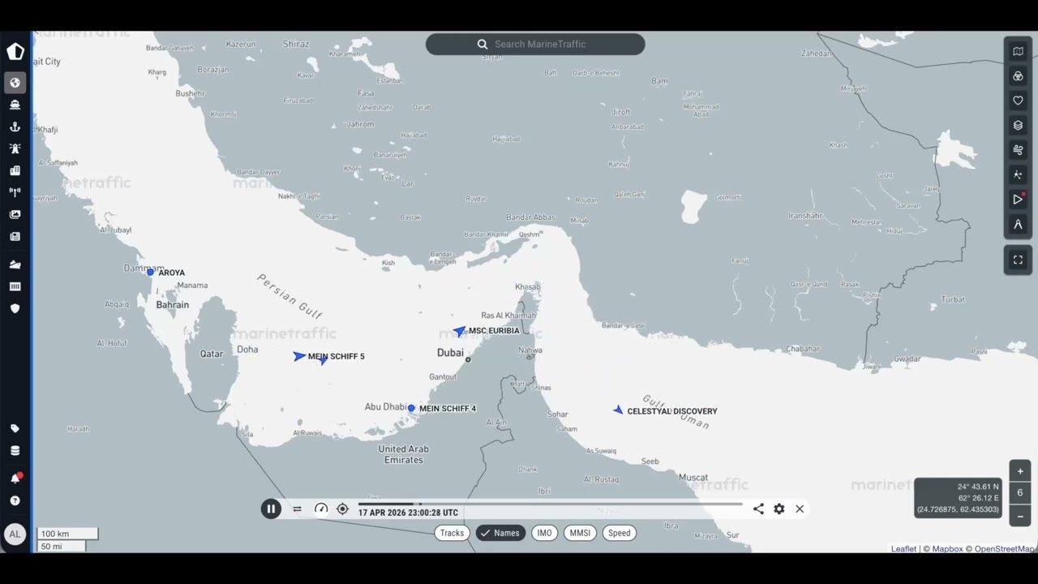Open the density sparkle icon in right toolbar

pyautogui.click(x=1018, y=175)
